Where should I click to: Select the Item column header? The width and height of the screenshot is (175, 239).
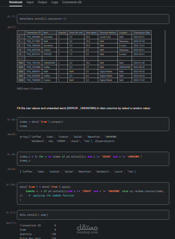pyautogui.click(x=46, y=33)
